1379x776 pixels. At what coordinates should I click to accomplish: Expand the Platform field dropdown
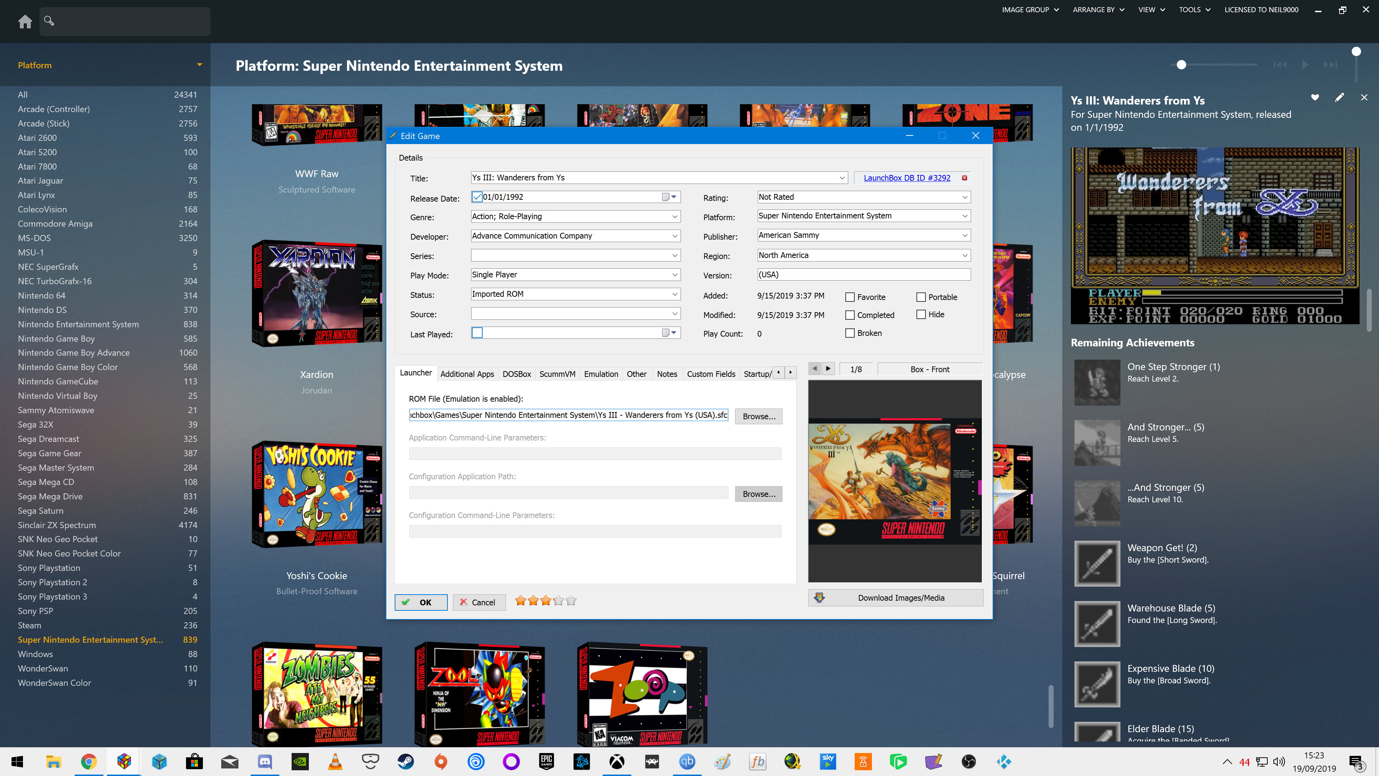click(x=965, y=216)
